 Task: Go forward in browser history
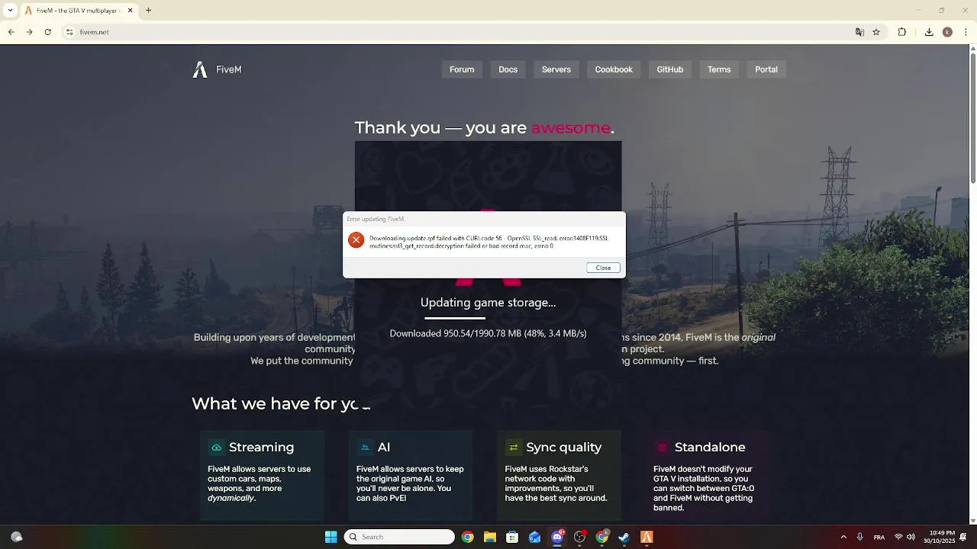29,32
